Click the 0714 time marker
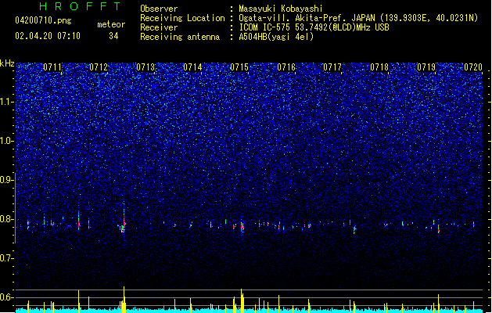Screen dimensions: 492x313 [x=192, y=67]
